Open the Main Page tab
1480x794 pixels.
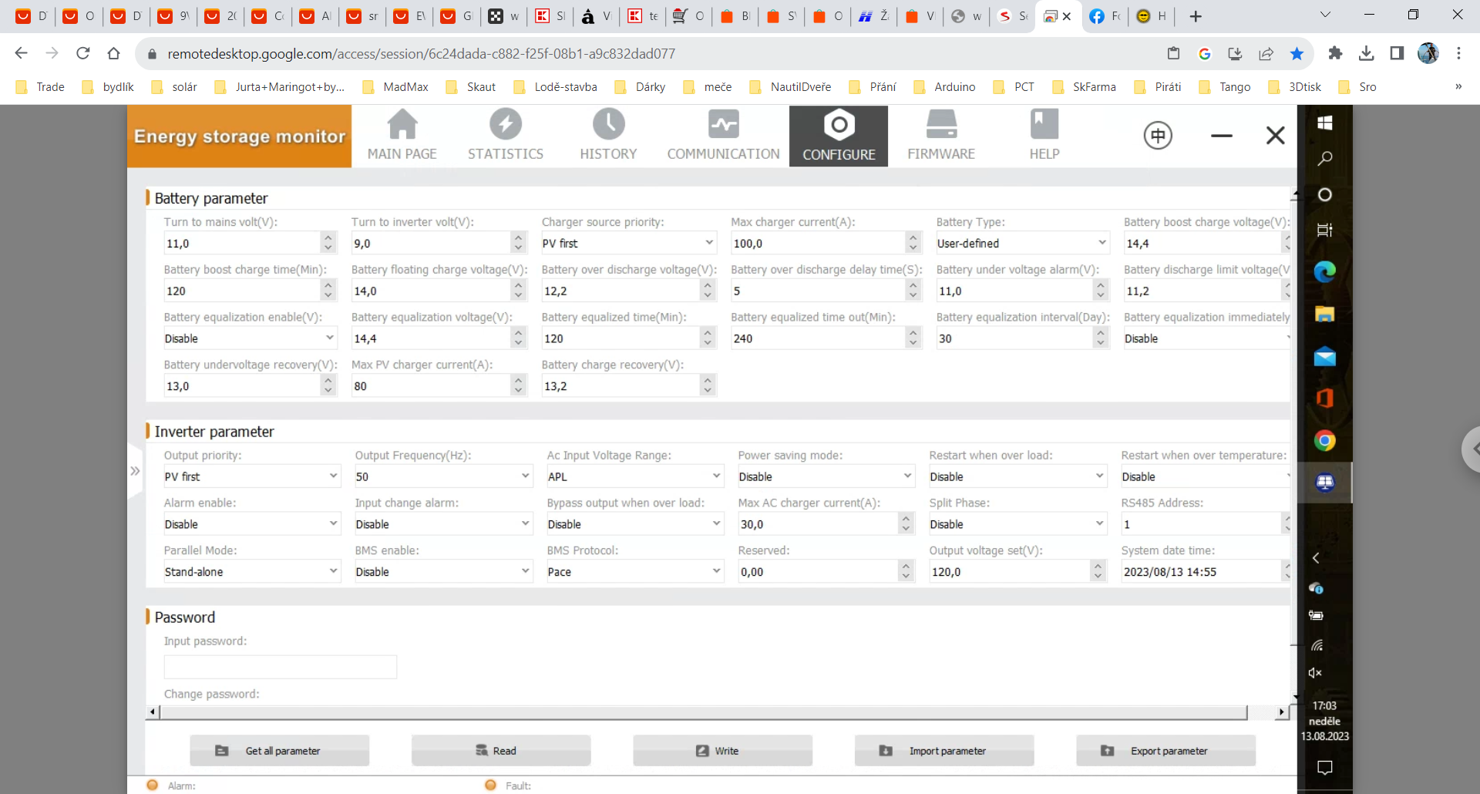[402, 136]
